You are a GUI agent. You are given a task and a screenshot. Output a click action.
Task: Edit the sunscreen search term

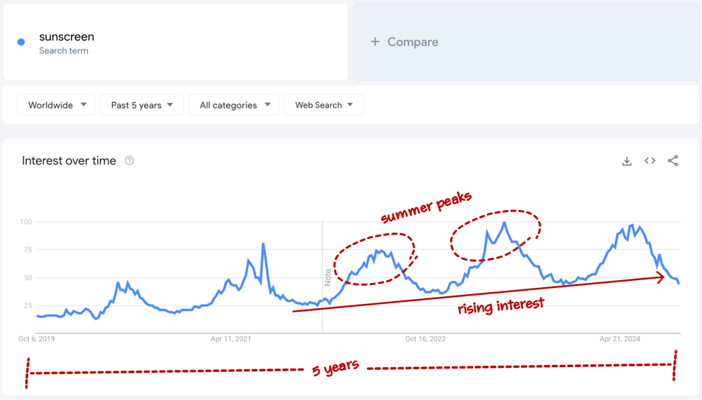pyautogui.click(x=67, y=37)
